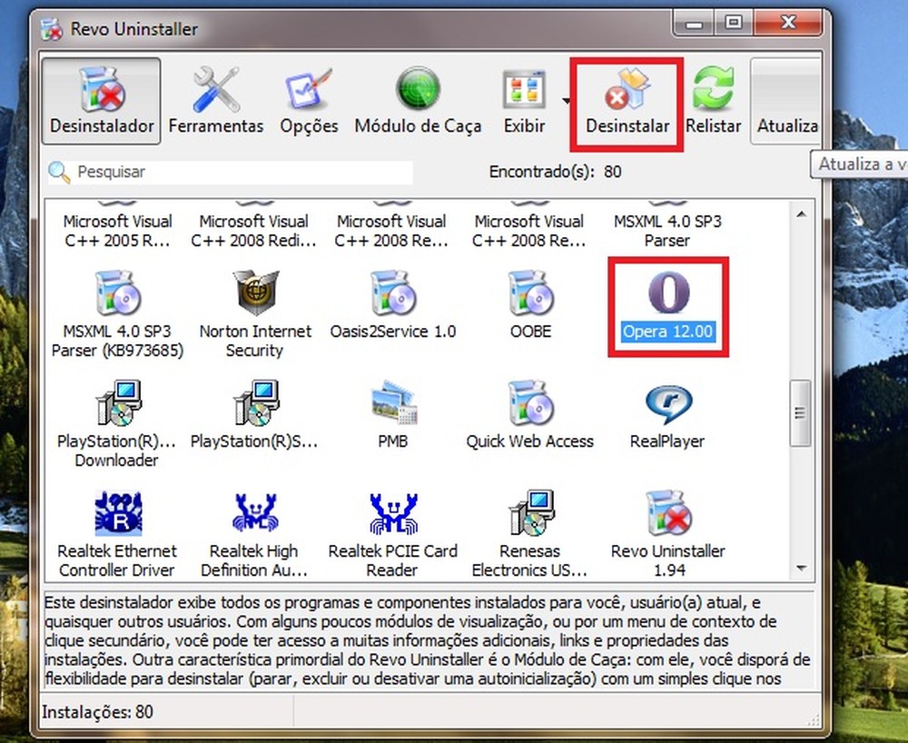Click scrollbar up arrow in program list
The image size is (908, 743).
801,214
